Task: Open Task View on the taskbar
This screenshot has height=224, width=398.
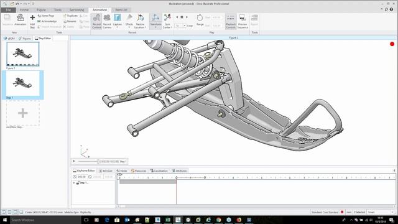Action: click(x=86, y=220)
